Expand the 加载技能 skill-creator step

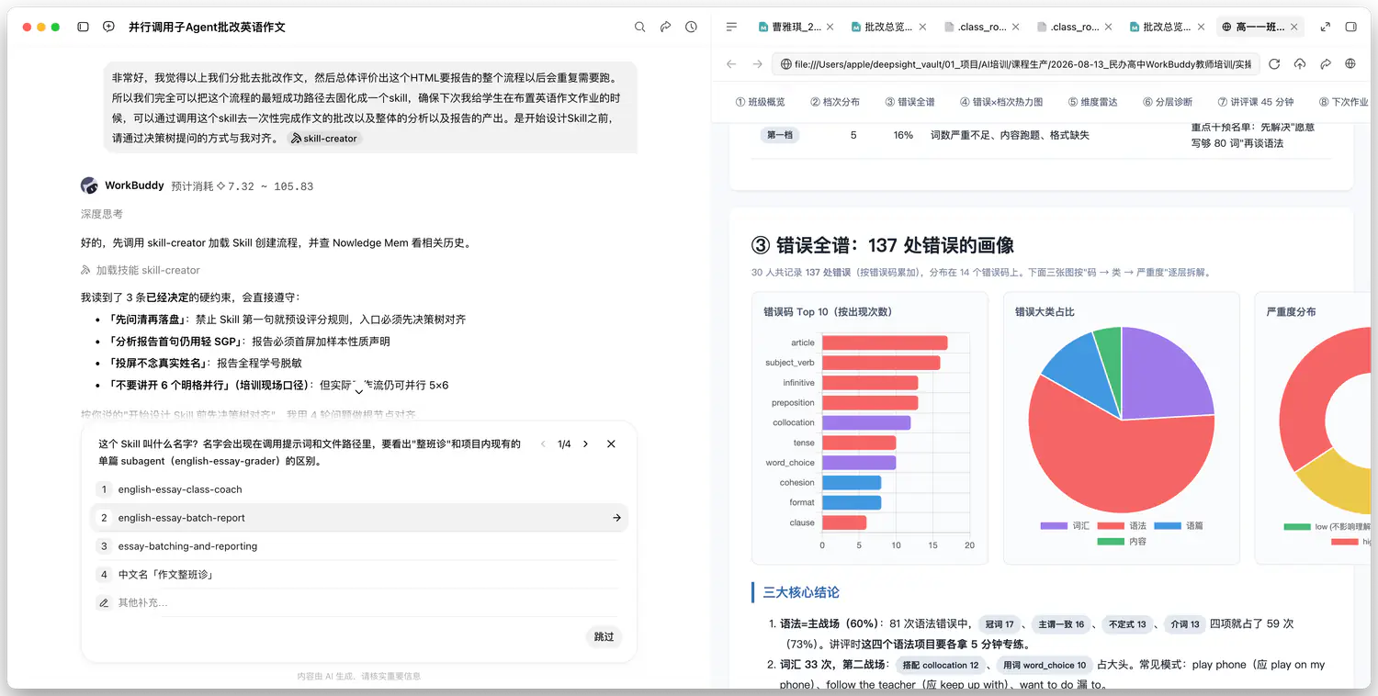(x=141, y=271)
